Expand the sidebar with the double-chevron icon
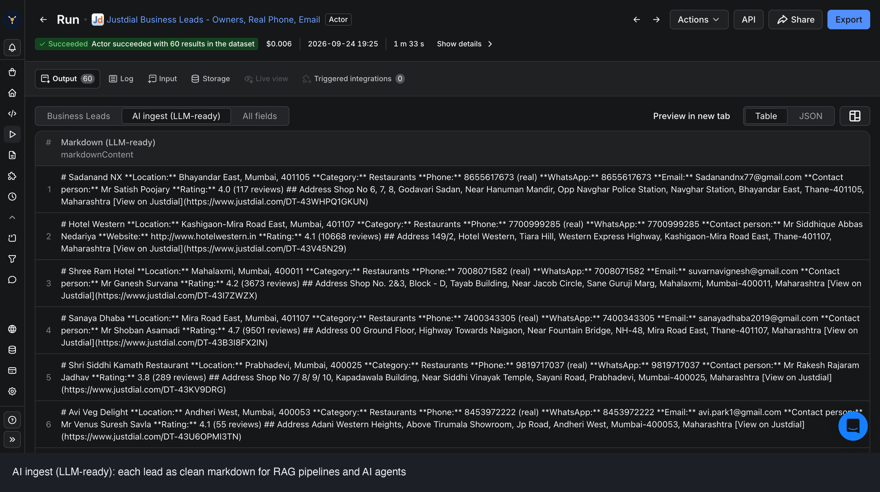This screenshot has width=880, height=492. point(12,440)
